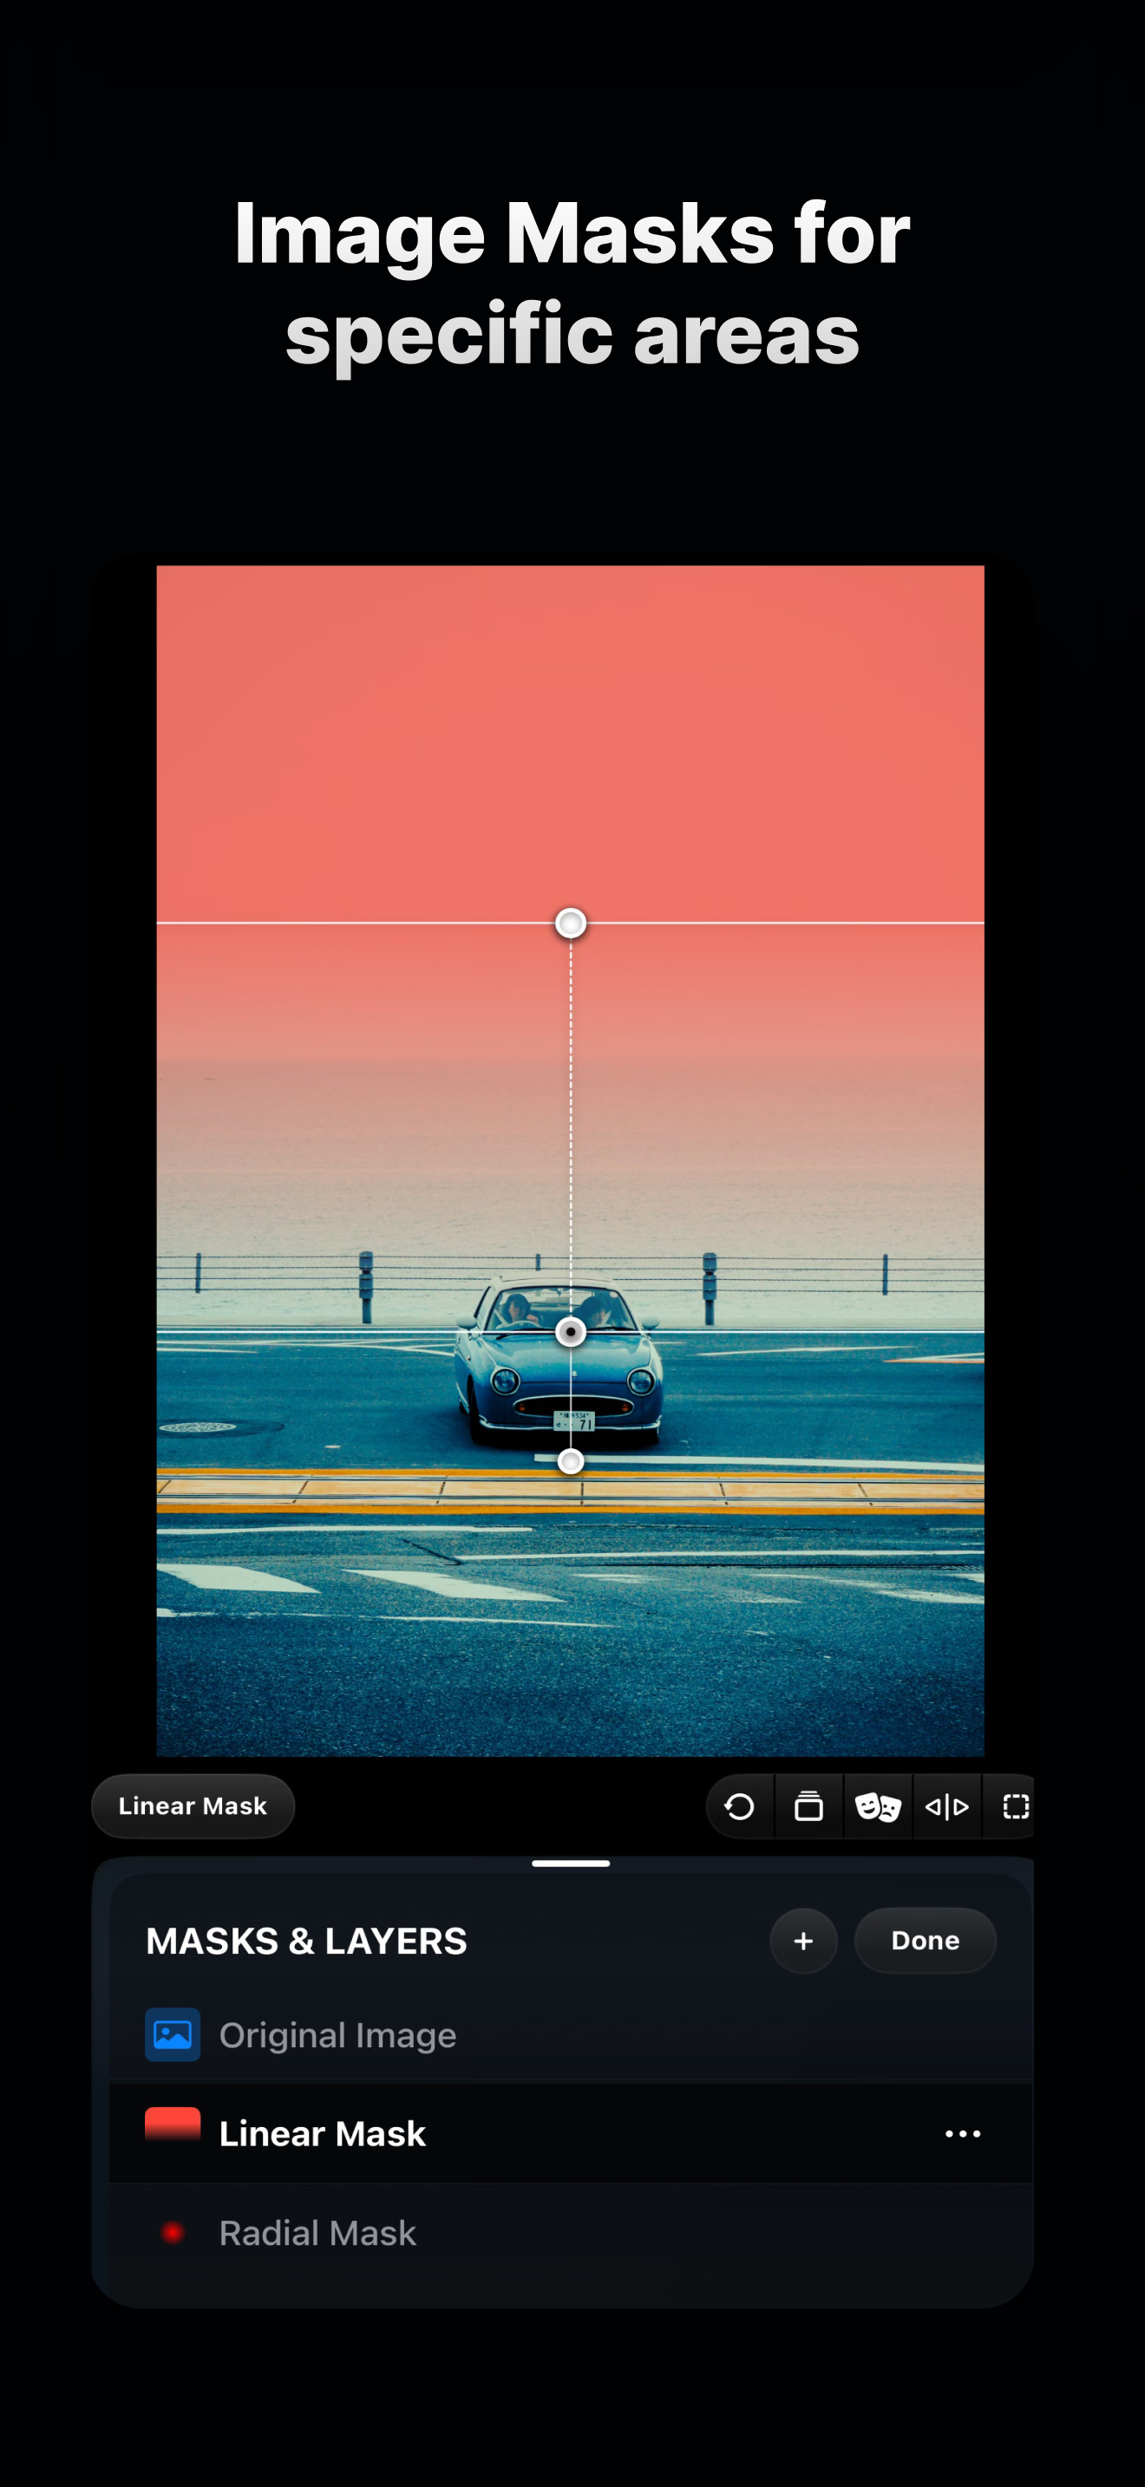Viewport: 1145px width, 2487px height.
Task: Tap the before/after compare icon
Action: [x=947, y=1805]
